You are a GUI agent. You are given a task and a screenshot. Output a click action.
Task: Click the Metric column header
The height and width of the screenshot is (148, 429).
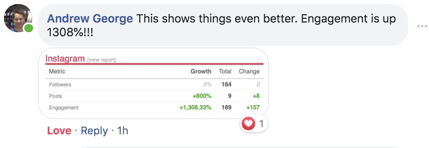pos(57,72)
